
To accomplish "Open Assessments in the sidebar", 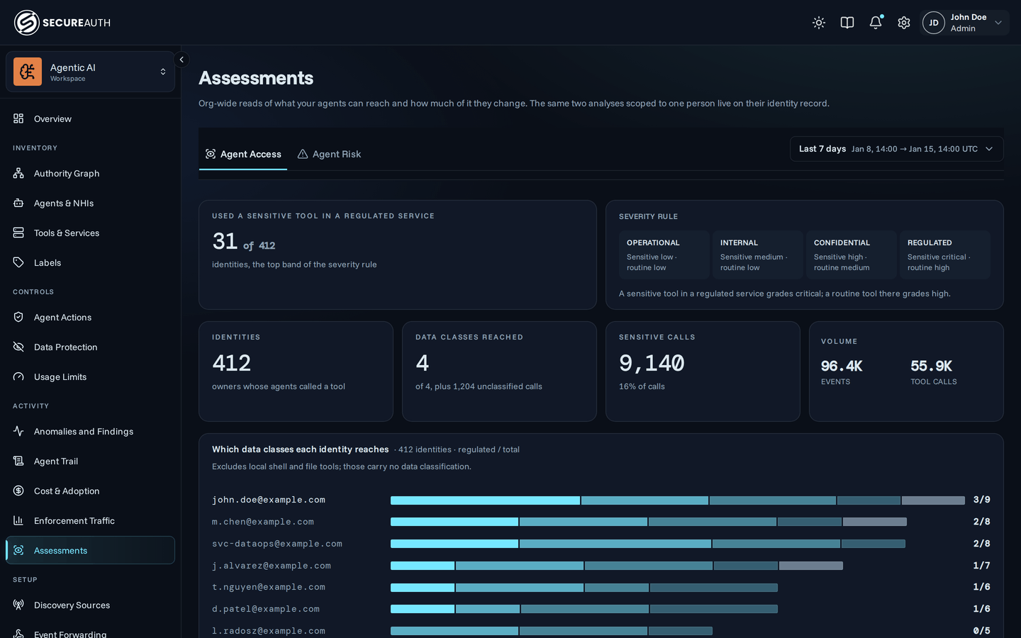I will pos(90,550).
